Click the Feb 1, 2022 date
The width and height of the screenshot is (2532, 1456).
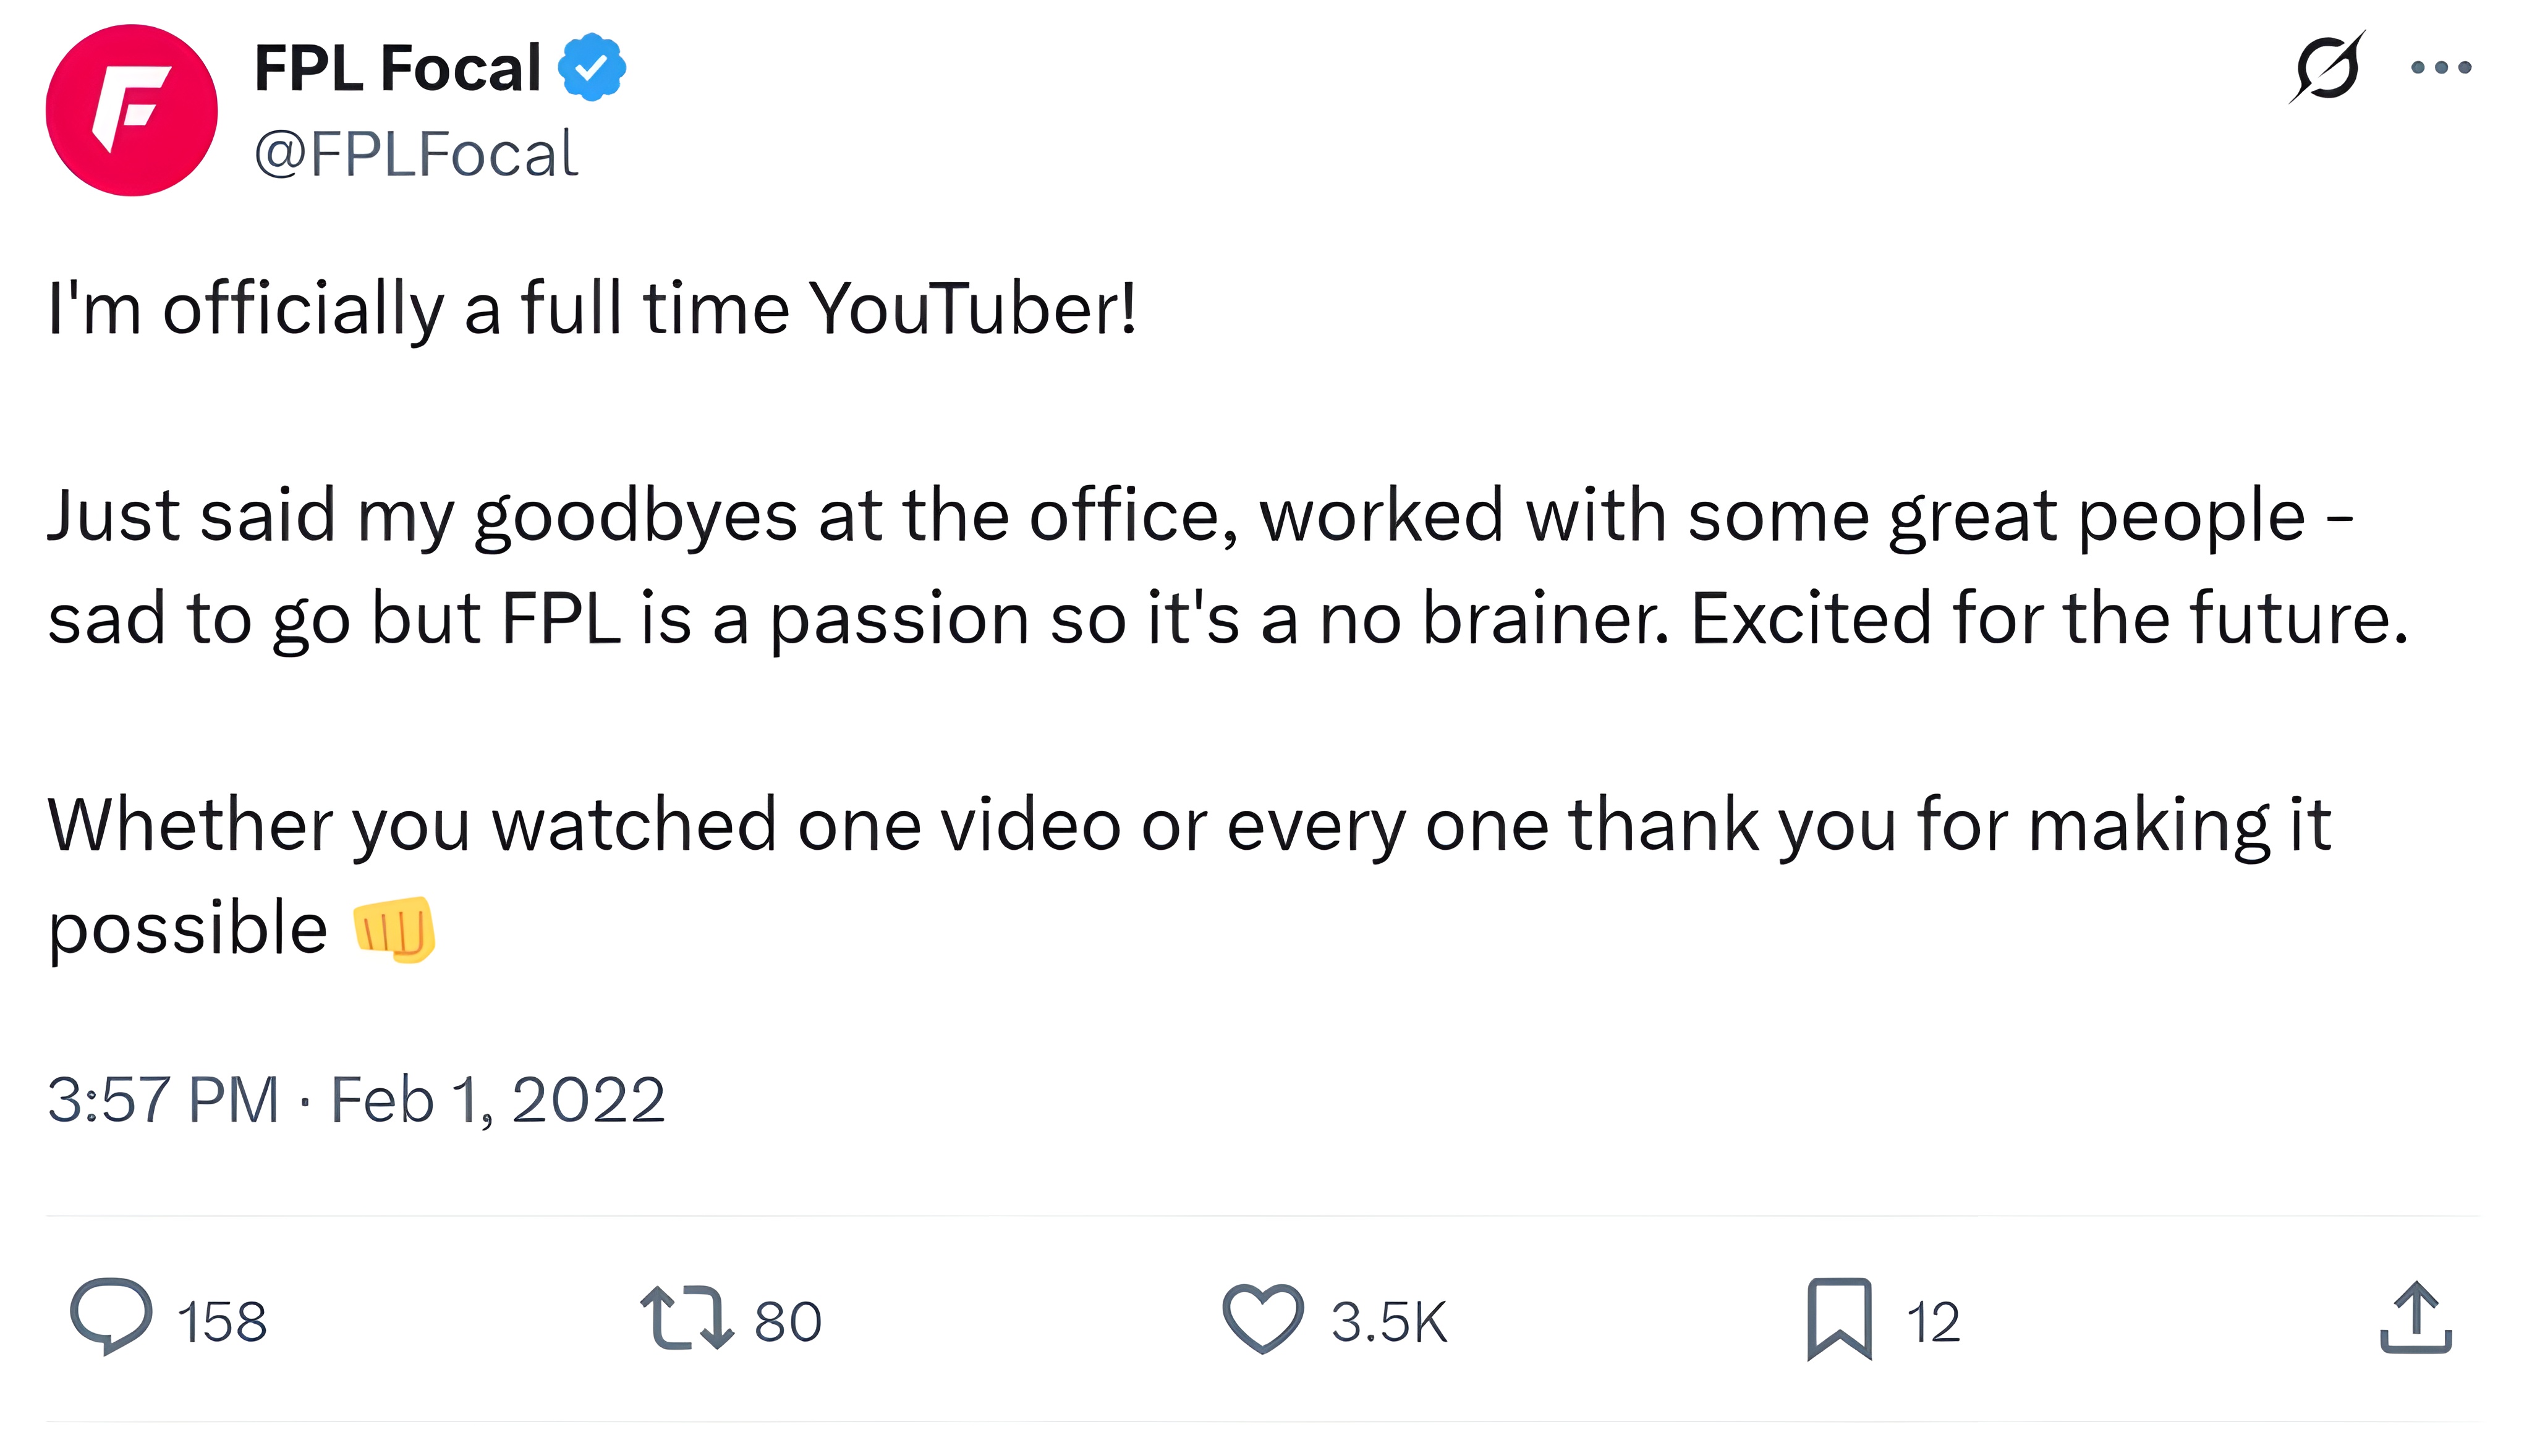pyautogui.click(x=497, y=1100)
